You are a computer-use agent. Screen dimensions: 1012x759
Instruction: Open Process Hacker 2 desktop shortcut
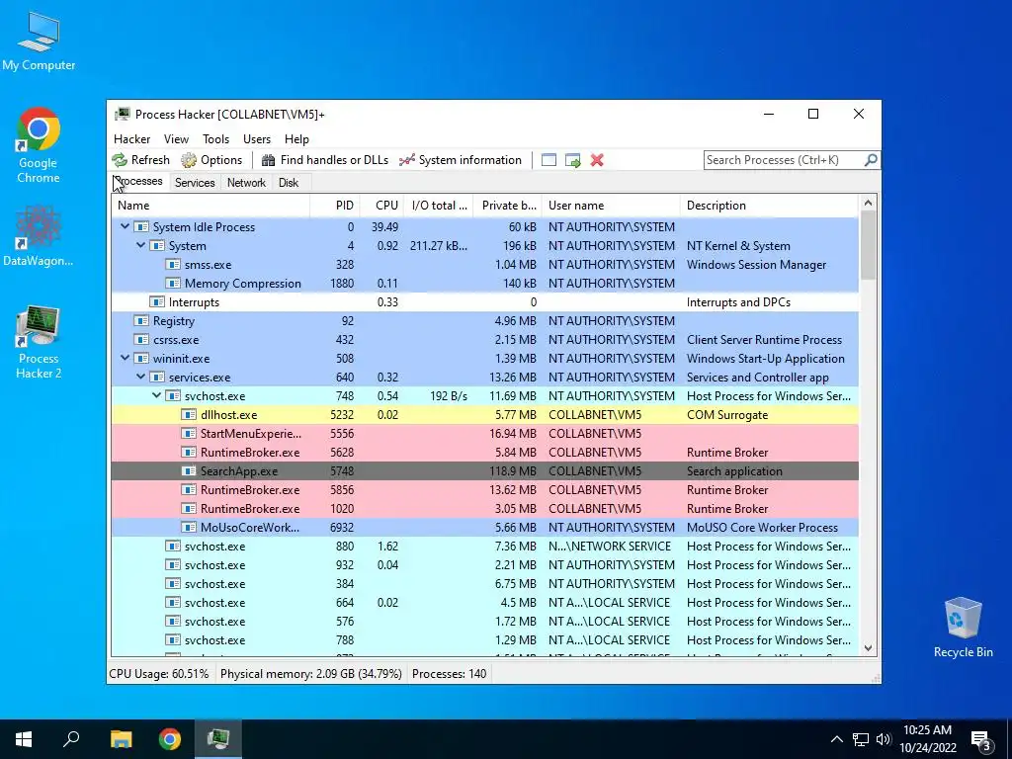39,342
